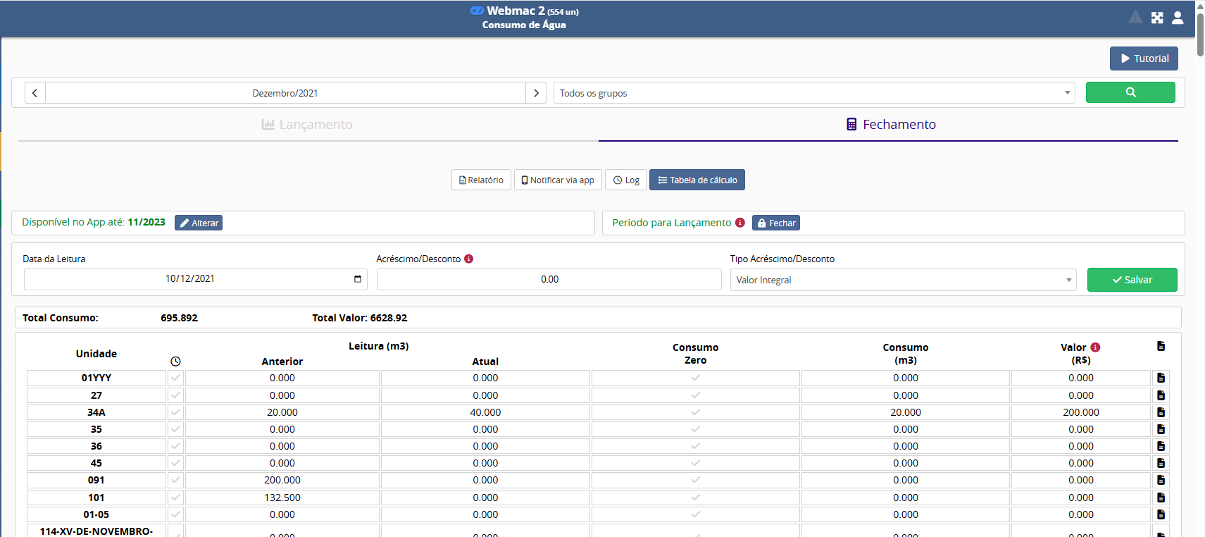Click the Acréscimo/Desconto 0.00 field
The image size is (1205, 537).
[549, 279]
